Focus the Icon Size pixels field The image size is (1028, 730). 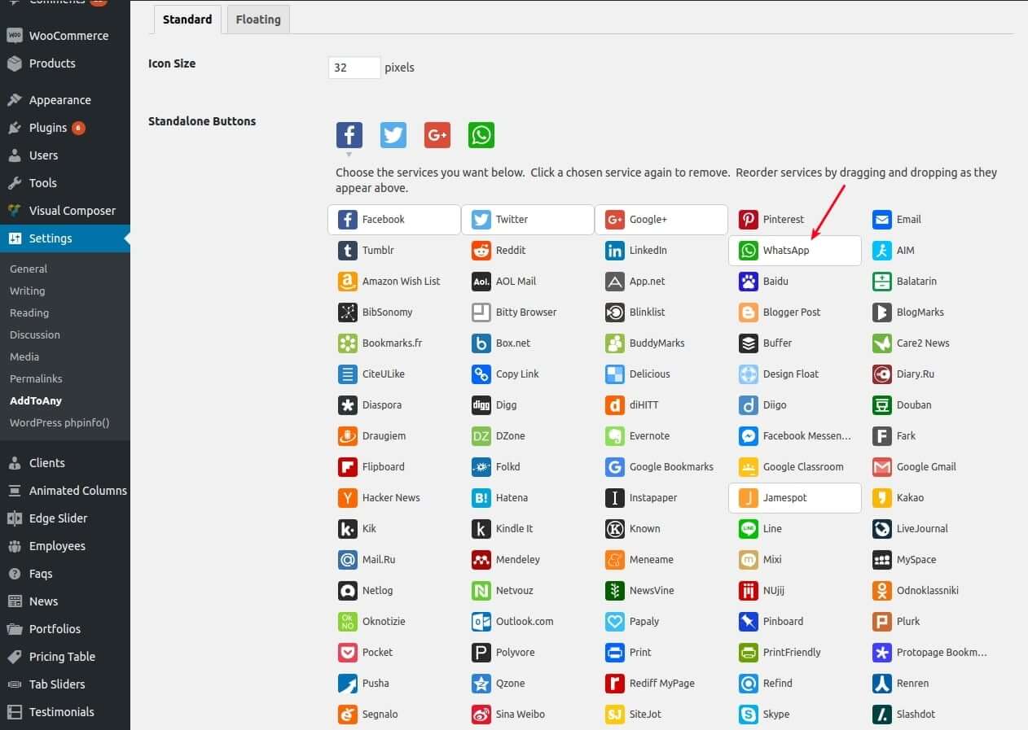pos(354,68)
